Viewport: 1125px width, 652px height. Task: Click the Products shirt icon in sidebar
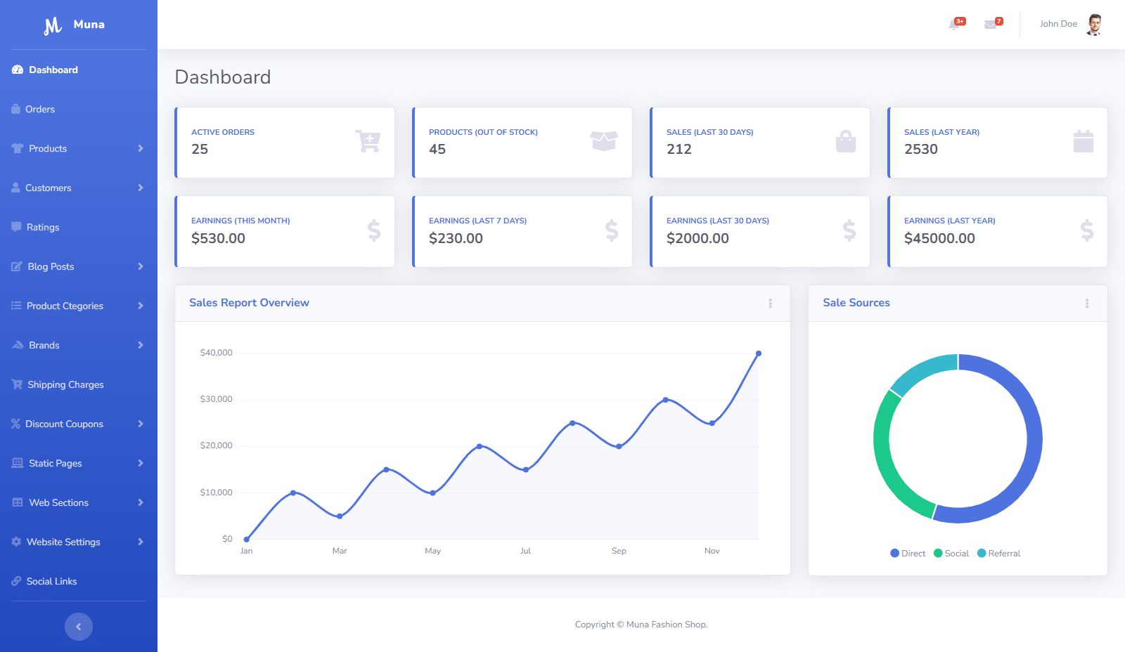[18, 148]
